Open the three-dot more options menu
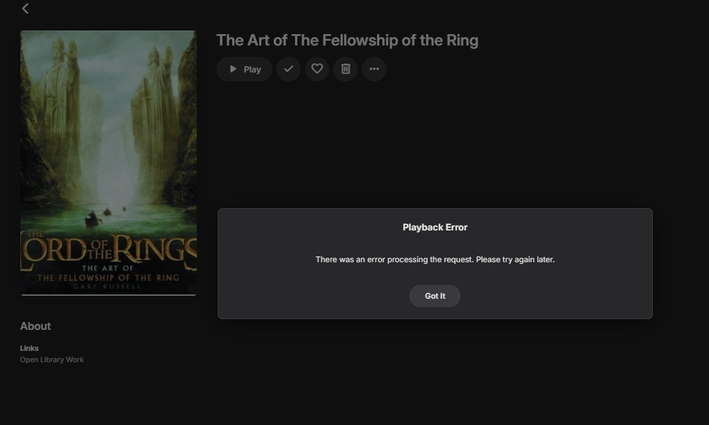This screenshot has height=425, width=709. 374,69
